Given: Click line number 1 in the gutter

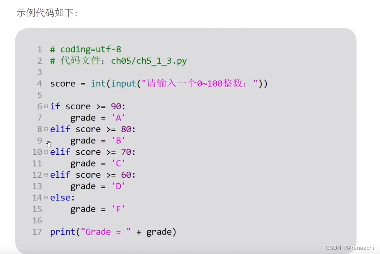Looking at the screenshot, I should point(40,49).
